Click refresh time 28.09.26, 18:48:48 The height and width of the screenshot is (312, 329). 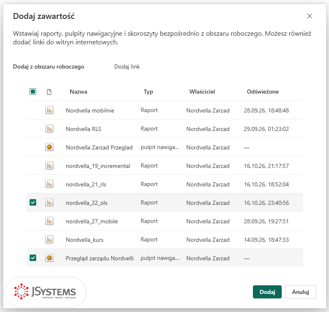(x=266, y=110)
